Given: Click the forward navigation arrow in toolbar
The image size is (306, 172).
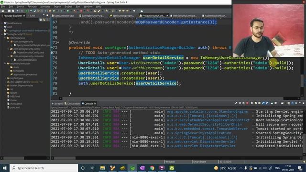Looking at the screenshot, I should pyautogui.click(x=134, y=11).
